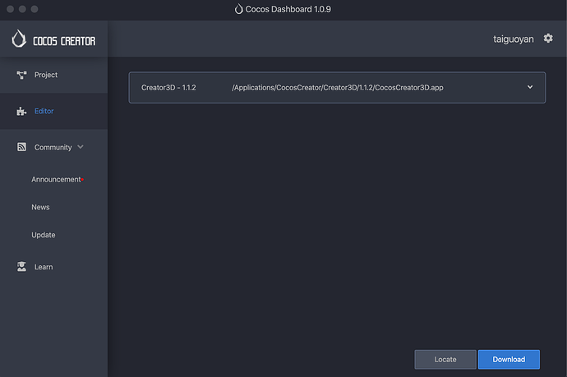The image size is (567, 377).
Task: Click the COCOS CREATOR brand text
Action: (64, 41)
